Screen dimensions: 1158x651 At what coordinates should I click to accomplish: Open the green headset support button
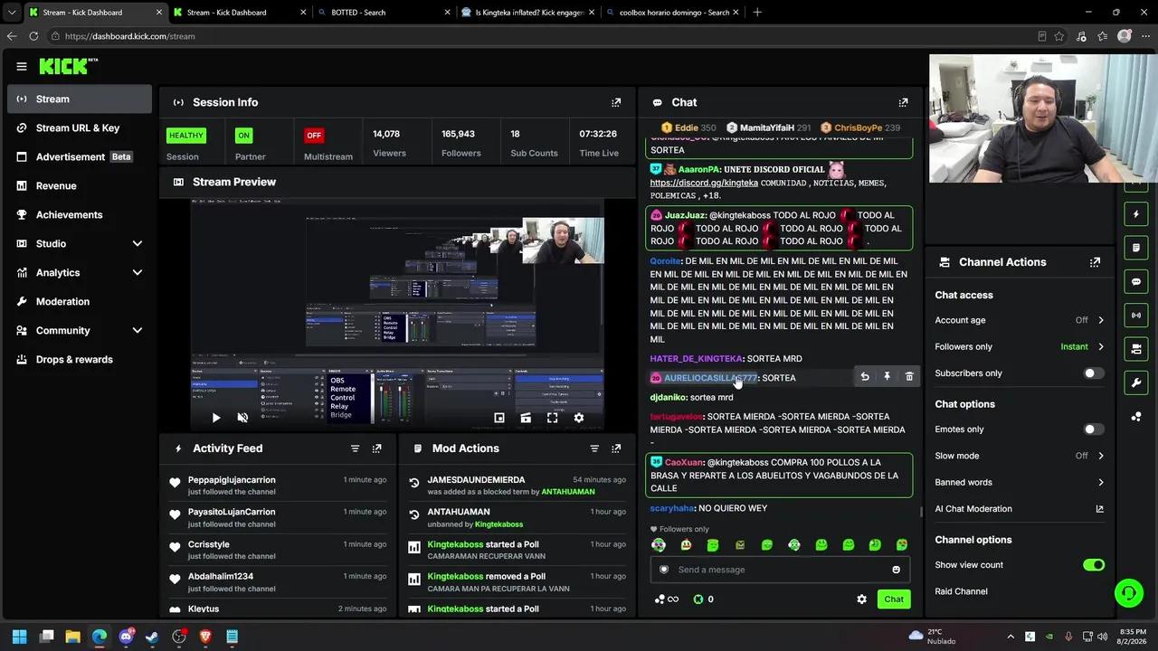coord(1128,593)
